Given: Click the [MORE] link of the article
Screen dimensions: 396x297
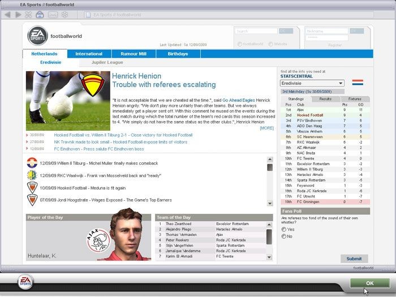Looking at the screenshot, I should [266, 128].
